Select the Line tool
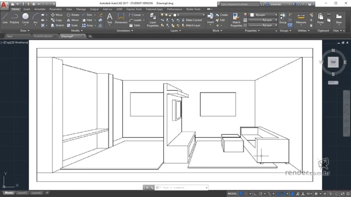The width and height of the screenshot is (351, 197). (5, 18)
